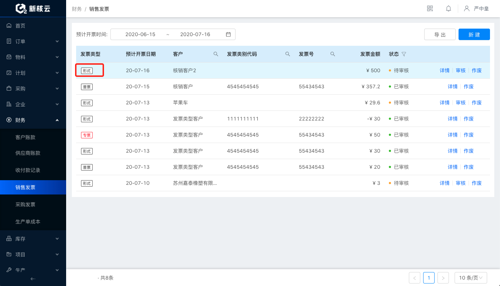Click the 物料 sidebar icon
Screen dimensions: 500x286
click(9, 57)
